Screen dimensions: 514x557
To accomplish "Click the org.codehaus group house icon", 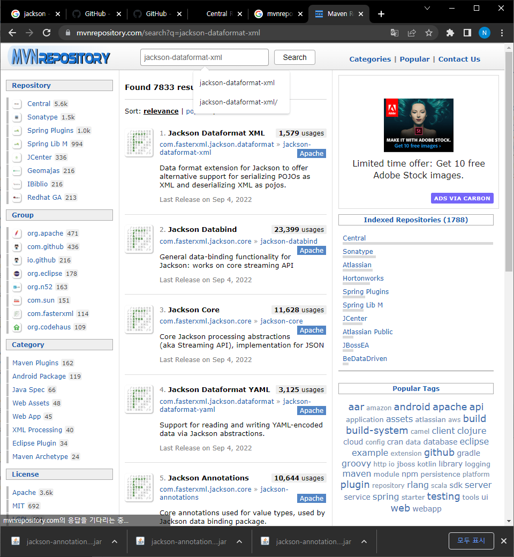I will point(17,327).
